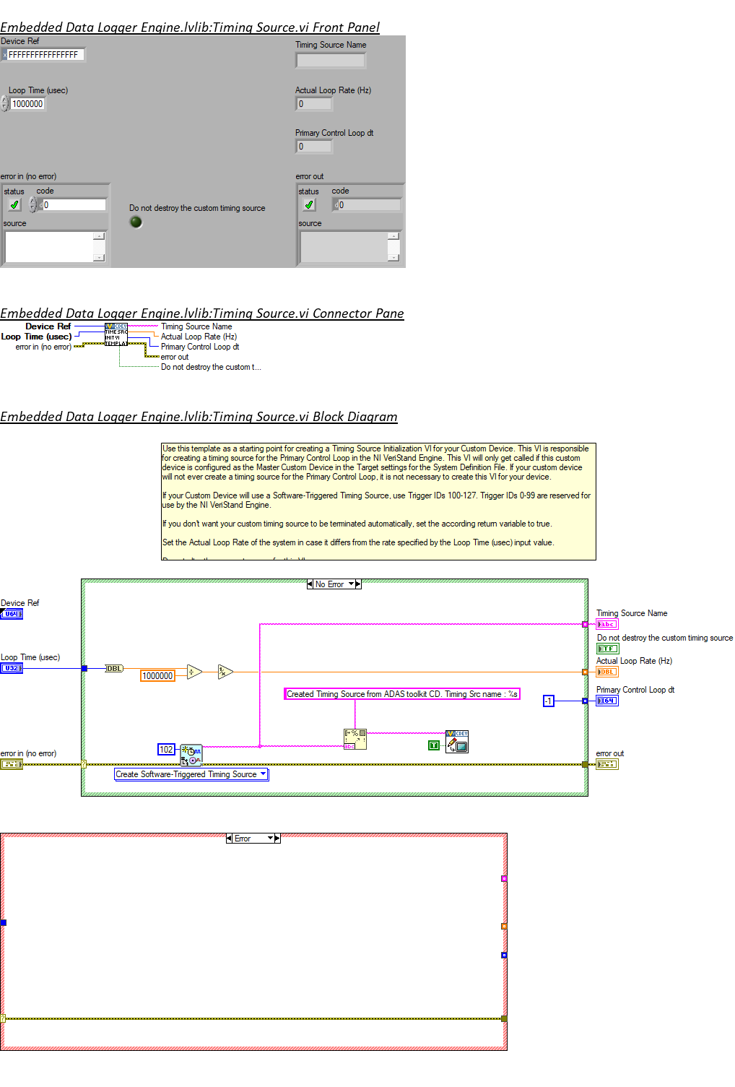Screen dimensions: 735x1087
Task: Click the Device Ref hex radix indicator
Action: point(4,55)
